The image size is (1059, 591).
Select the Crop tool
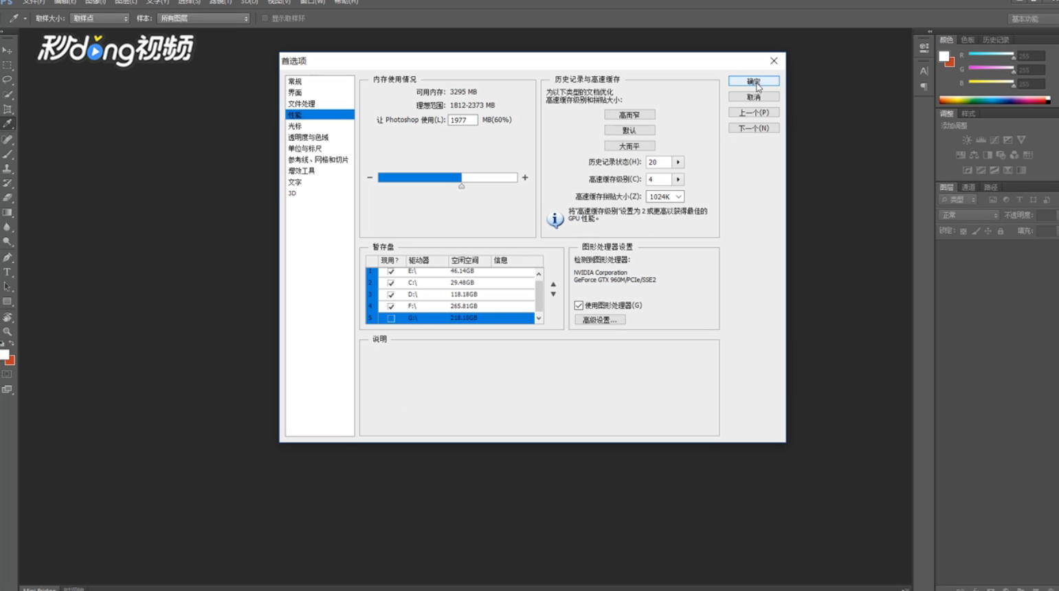click(x=8, y=109)
